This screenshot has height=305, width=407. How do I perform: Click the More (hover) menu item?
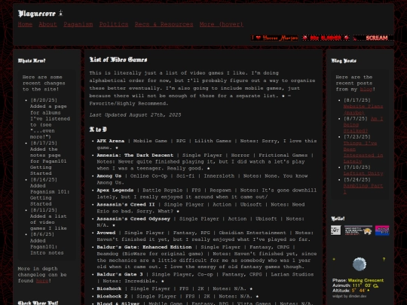pyautogui.click(x=222, y=24)
